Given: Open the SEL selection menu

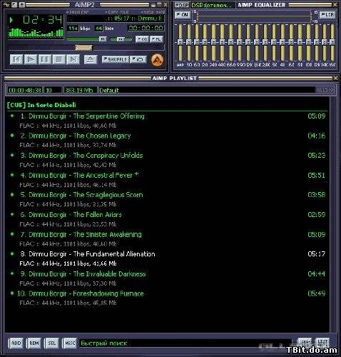Looking at the screenshot, I should (x=51, y=343).
